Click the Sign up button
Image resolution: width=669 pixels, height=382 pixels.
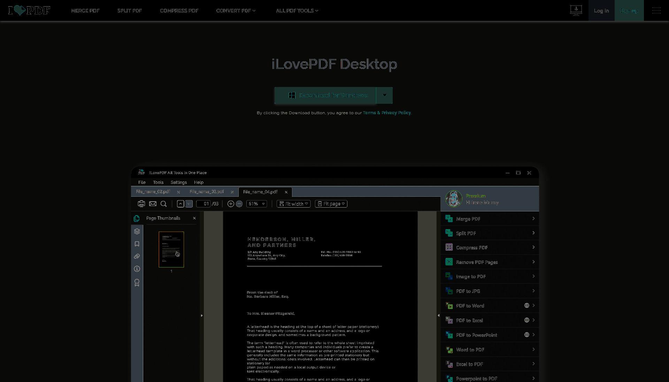[629, 10]
